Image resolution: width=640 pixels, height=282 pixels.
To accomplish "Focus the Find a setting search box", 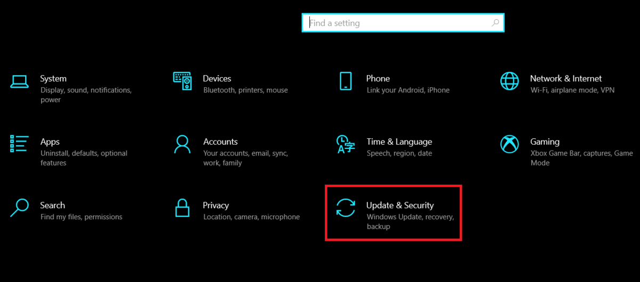I will click(x=403, y=23).
